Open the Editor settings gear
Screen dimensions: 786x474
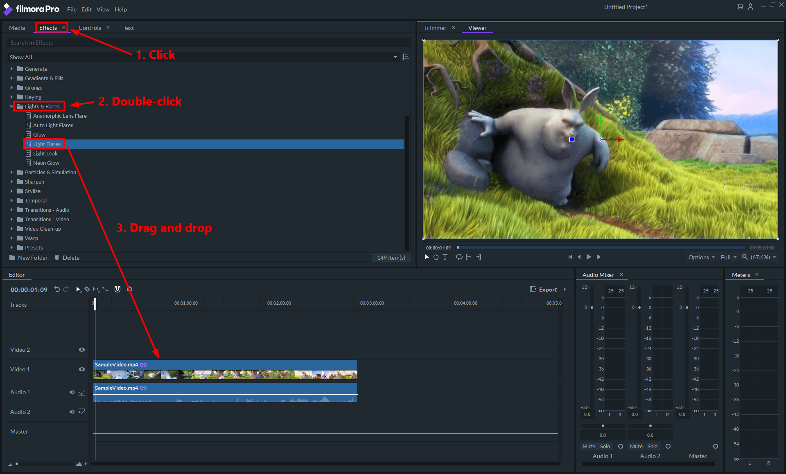130,289
